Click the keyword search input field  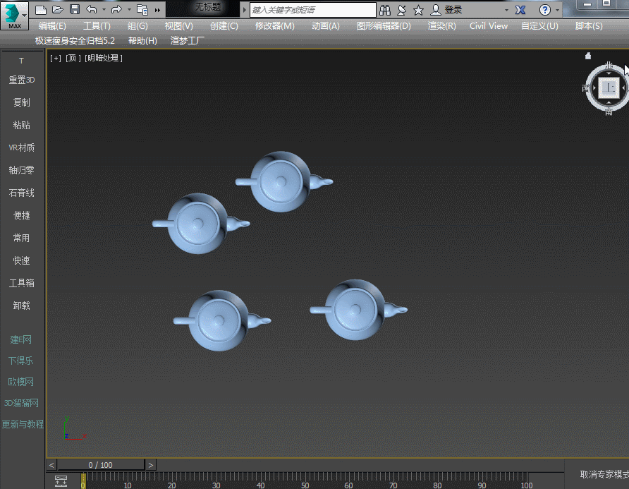(313, 10)
